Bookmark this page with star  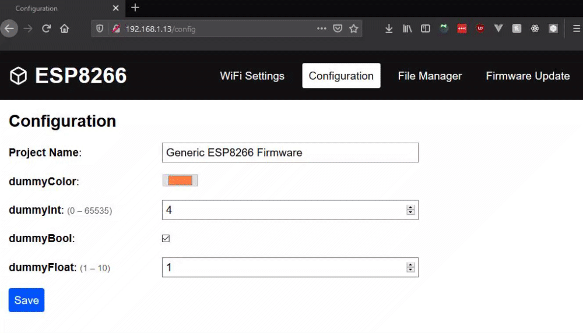point(354,29)
